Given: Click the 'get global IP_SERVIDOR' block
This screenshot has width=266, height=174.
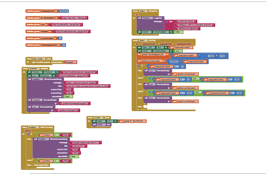Looking at the screenshot, I should (x=132, y=121).
